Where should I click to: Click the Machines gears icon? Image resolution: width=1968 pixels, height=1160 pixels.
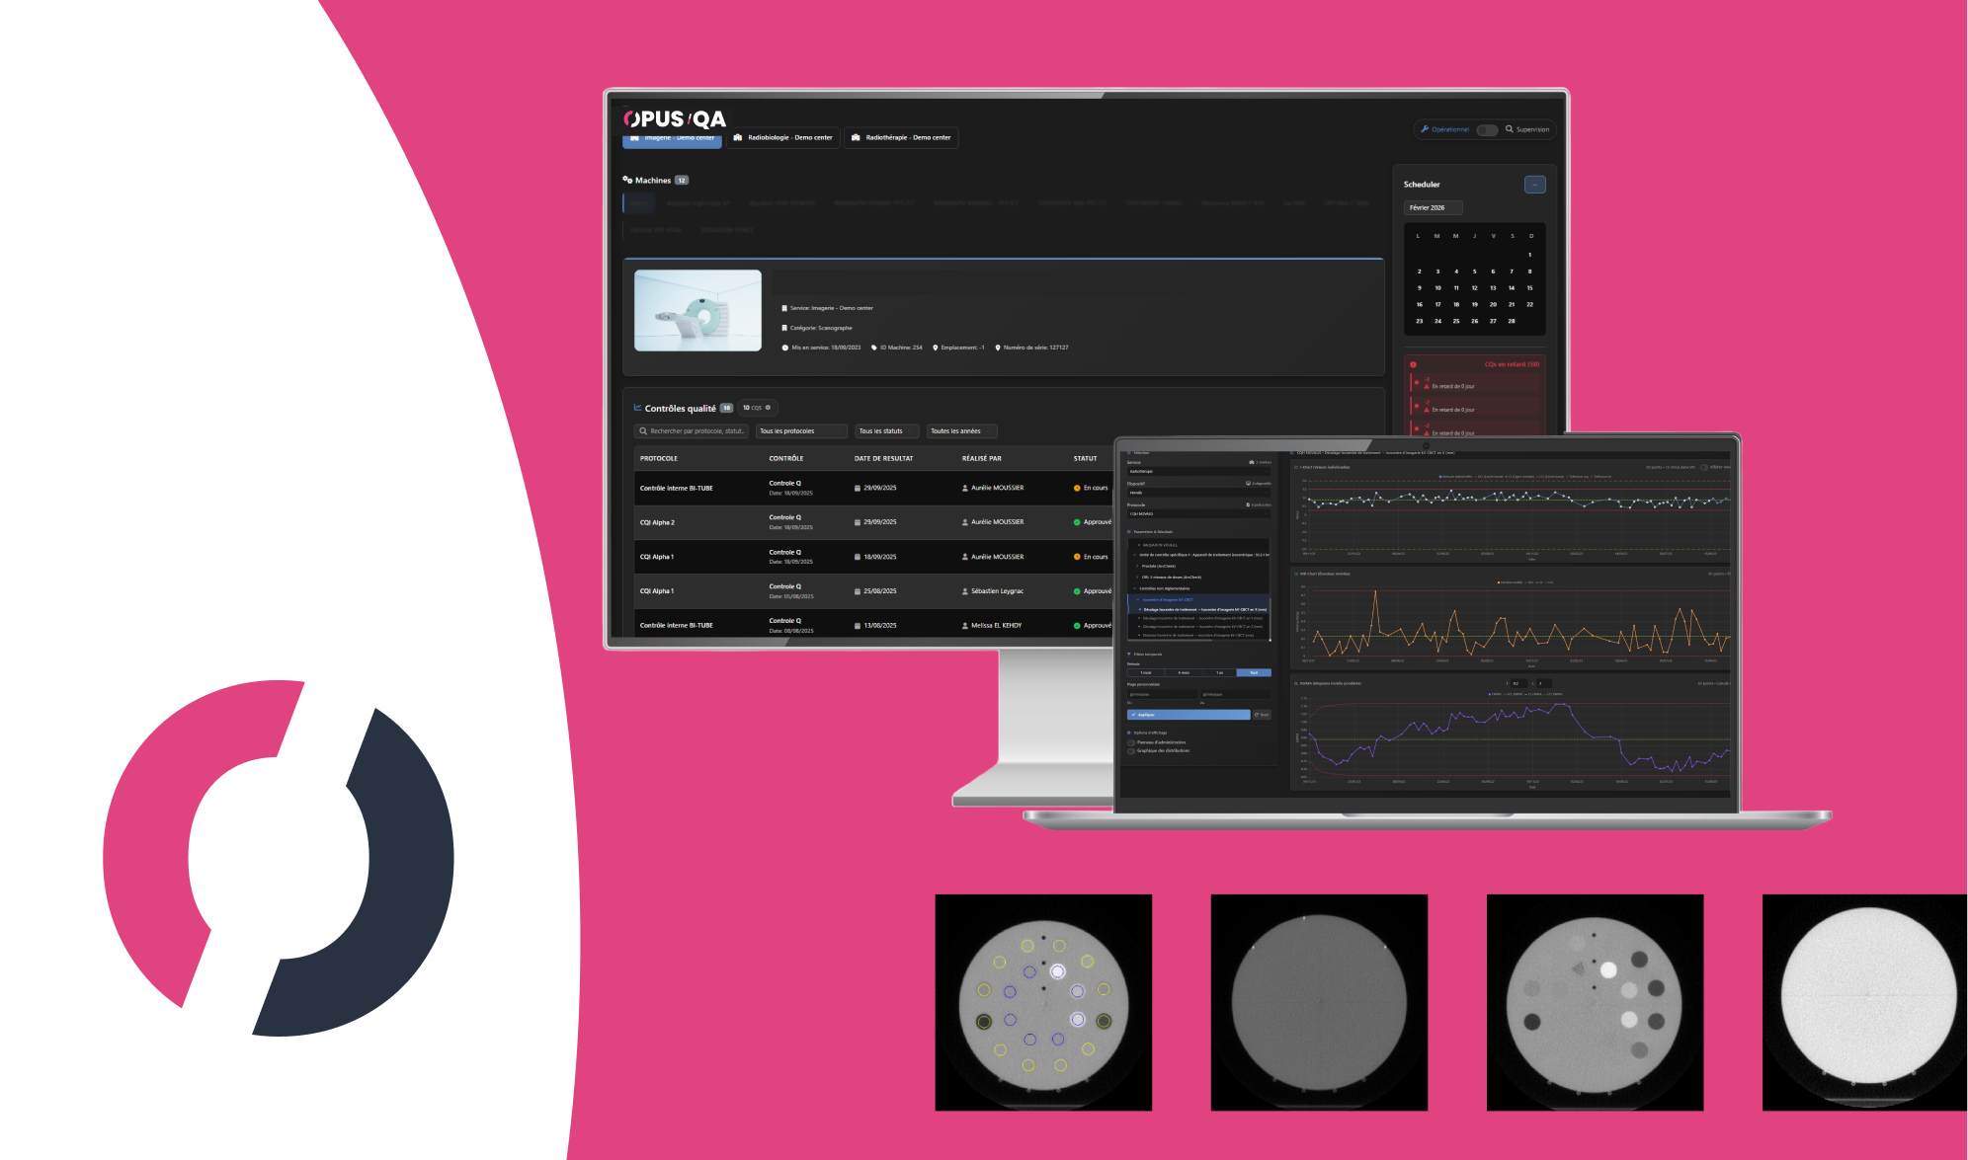(627, 180)
